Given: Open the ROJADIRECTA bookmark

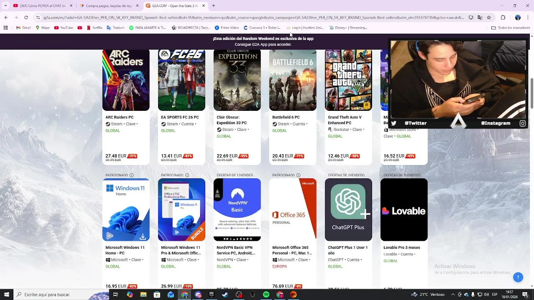Looking at the screenshot, I should [x=191, y=28].
